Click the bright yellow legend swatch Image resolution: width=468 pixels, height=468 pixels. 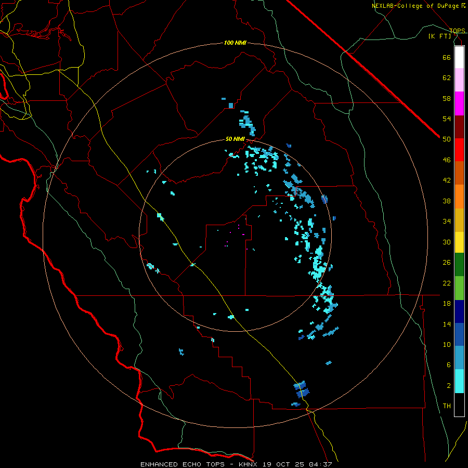tap(459, 242)
